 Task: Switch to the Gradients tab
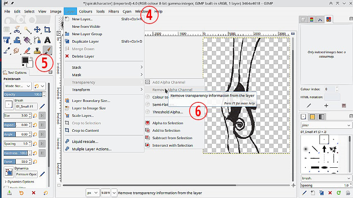click(x=322, y=117)
